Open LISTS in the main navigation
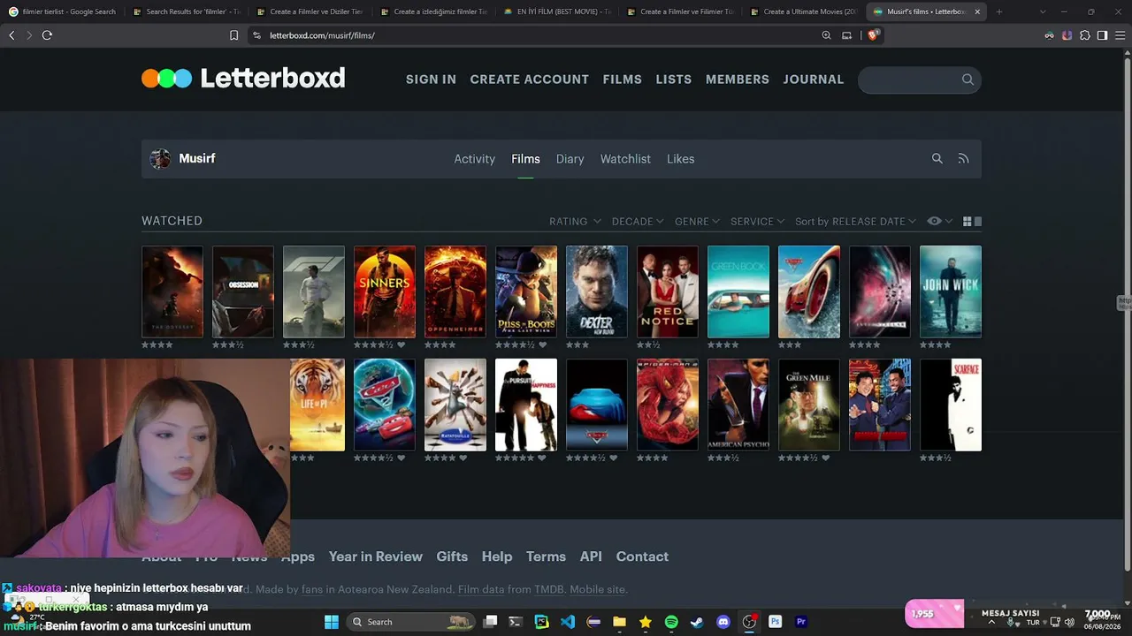 (x=673, y=79)
